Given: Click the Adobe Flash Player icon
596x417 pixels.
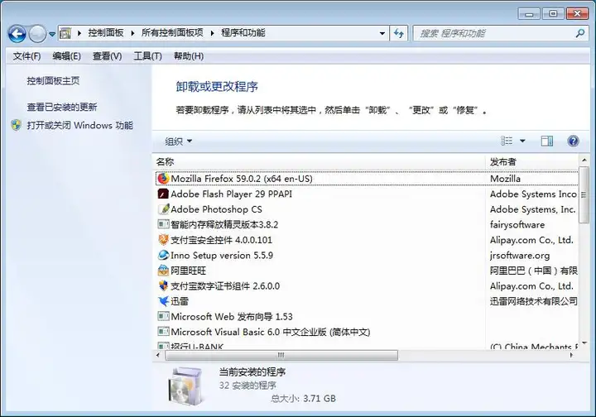Looking at the screenshot, I should 163,194.
